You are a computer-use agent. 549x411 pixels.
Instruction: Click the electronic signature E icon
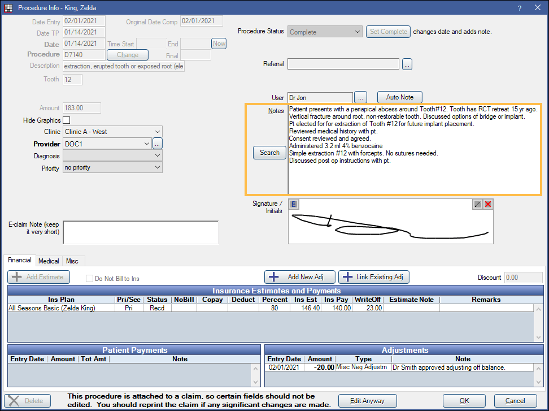click(294, 205)
